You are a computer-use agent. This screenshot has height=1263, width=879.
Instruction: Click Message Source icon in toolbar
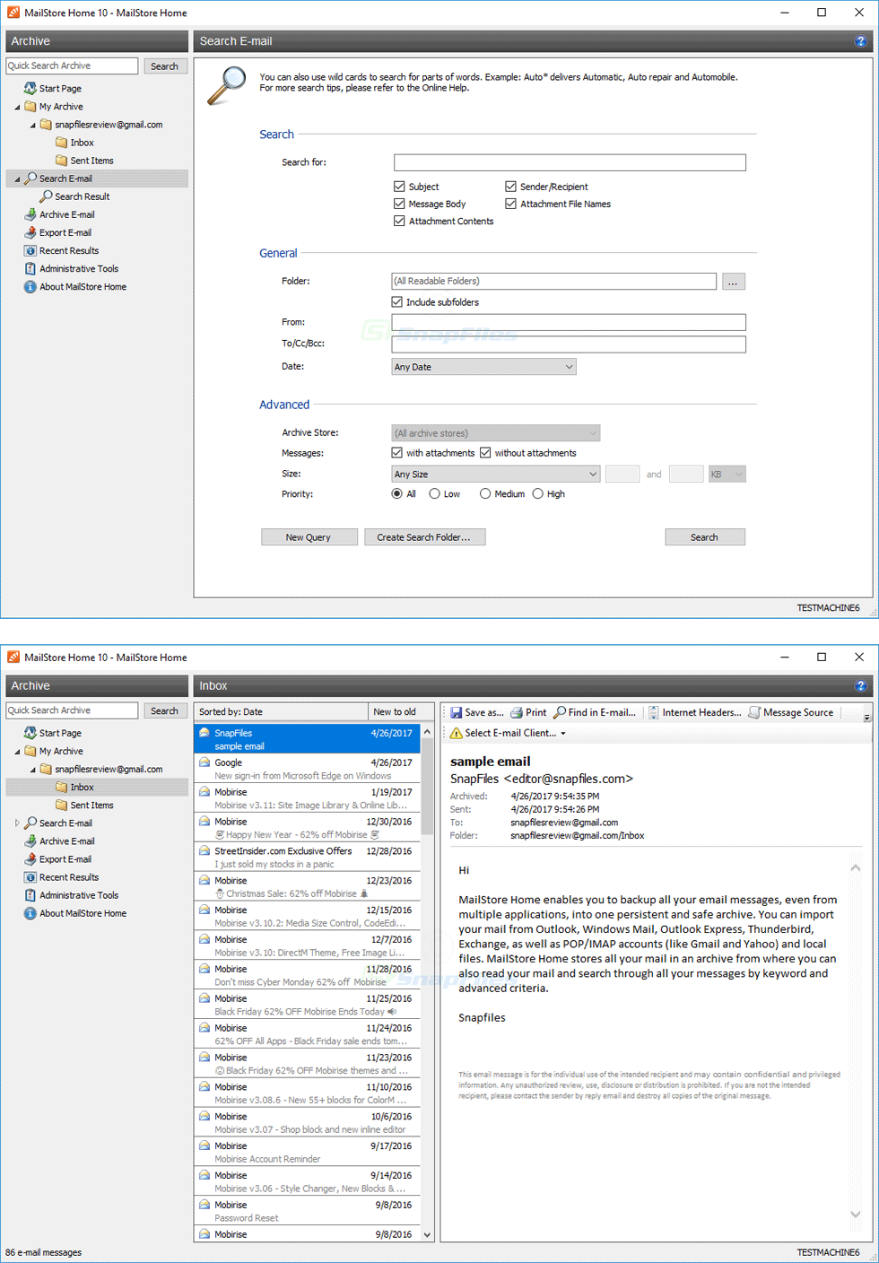tap(754, 712)
